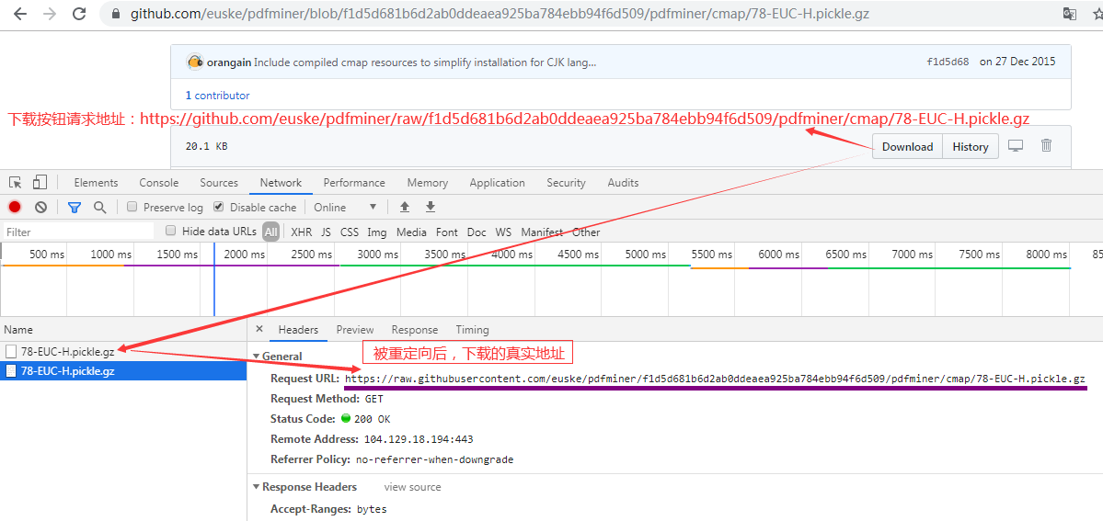Filter requests by Media
The image size is (1103, 521).
click(411, 232)
